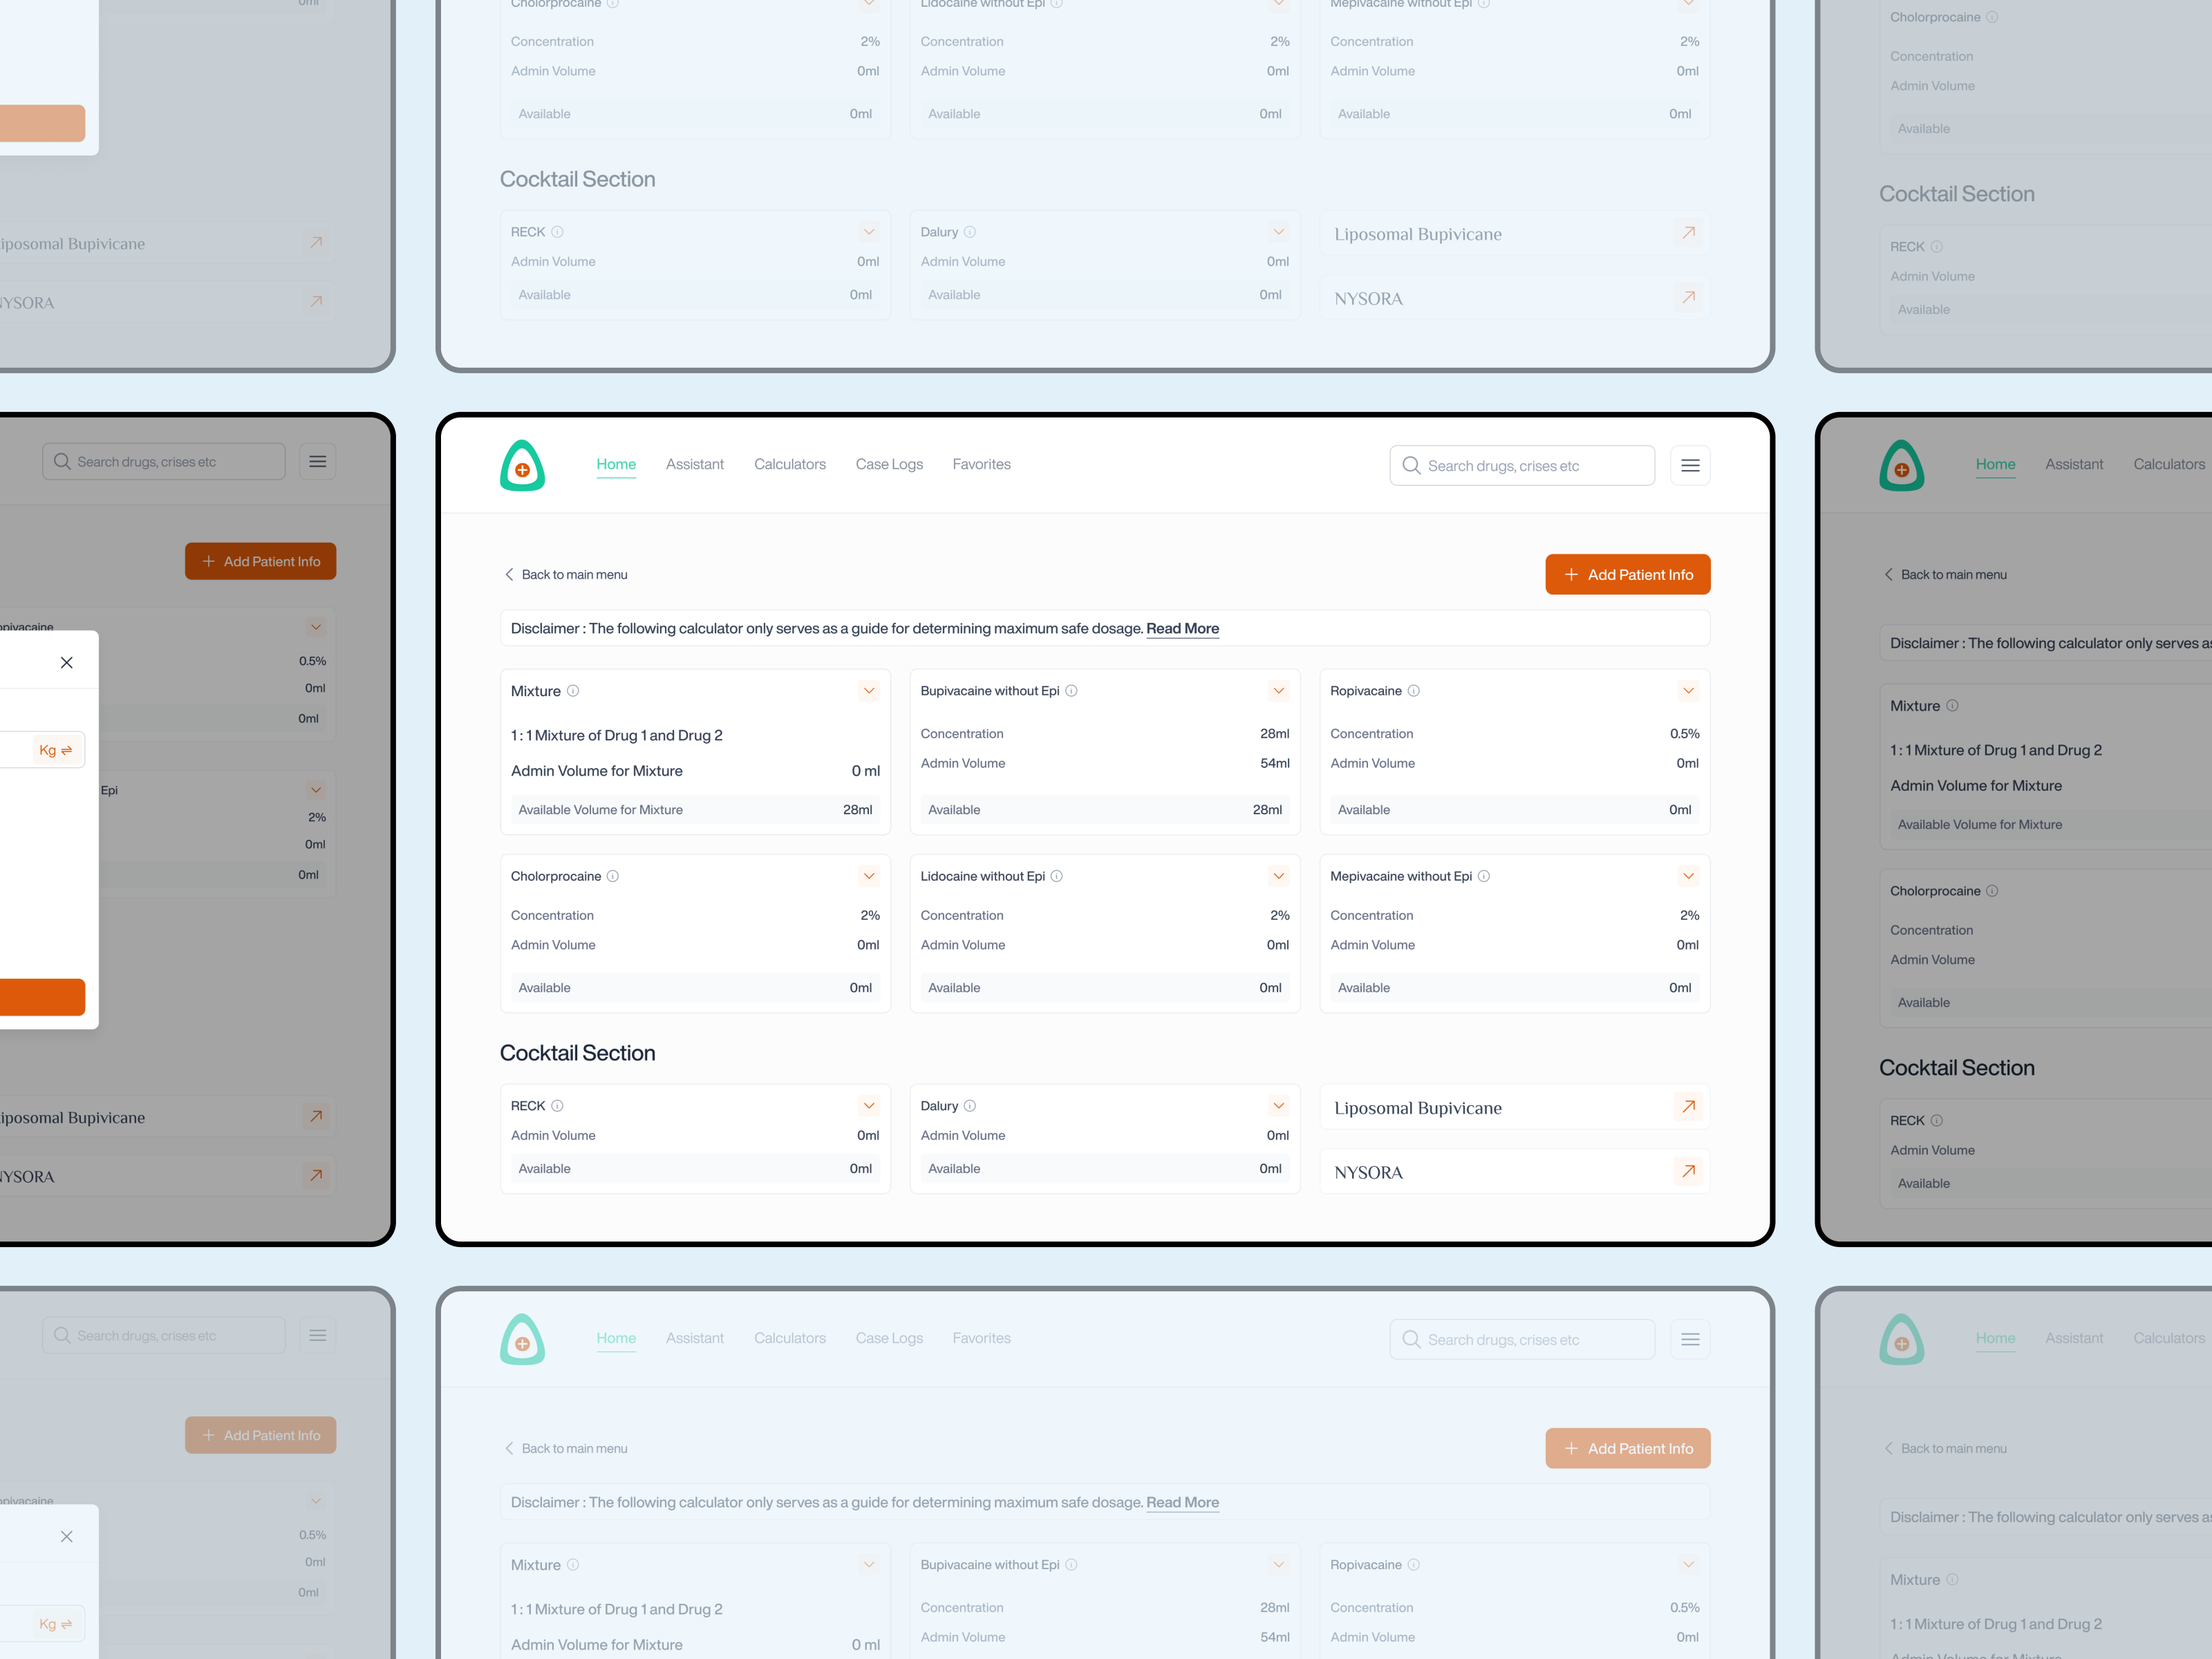
Task: Click the app logo in the main center window
Action: 522,465
